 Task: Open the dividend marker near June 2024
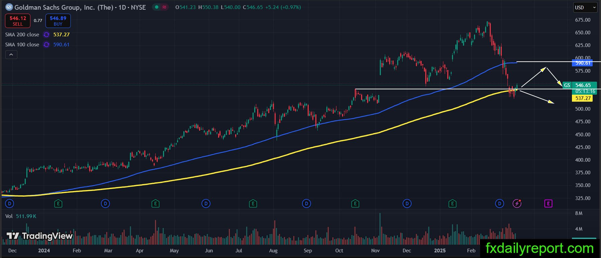pyautogui.click(x=206, y=203)
